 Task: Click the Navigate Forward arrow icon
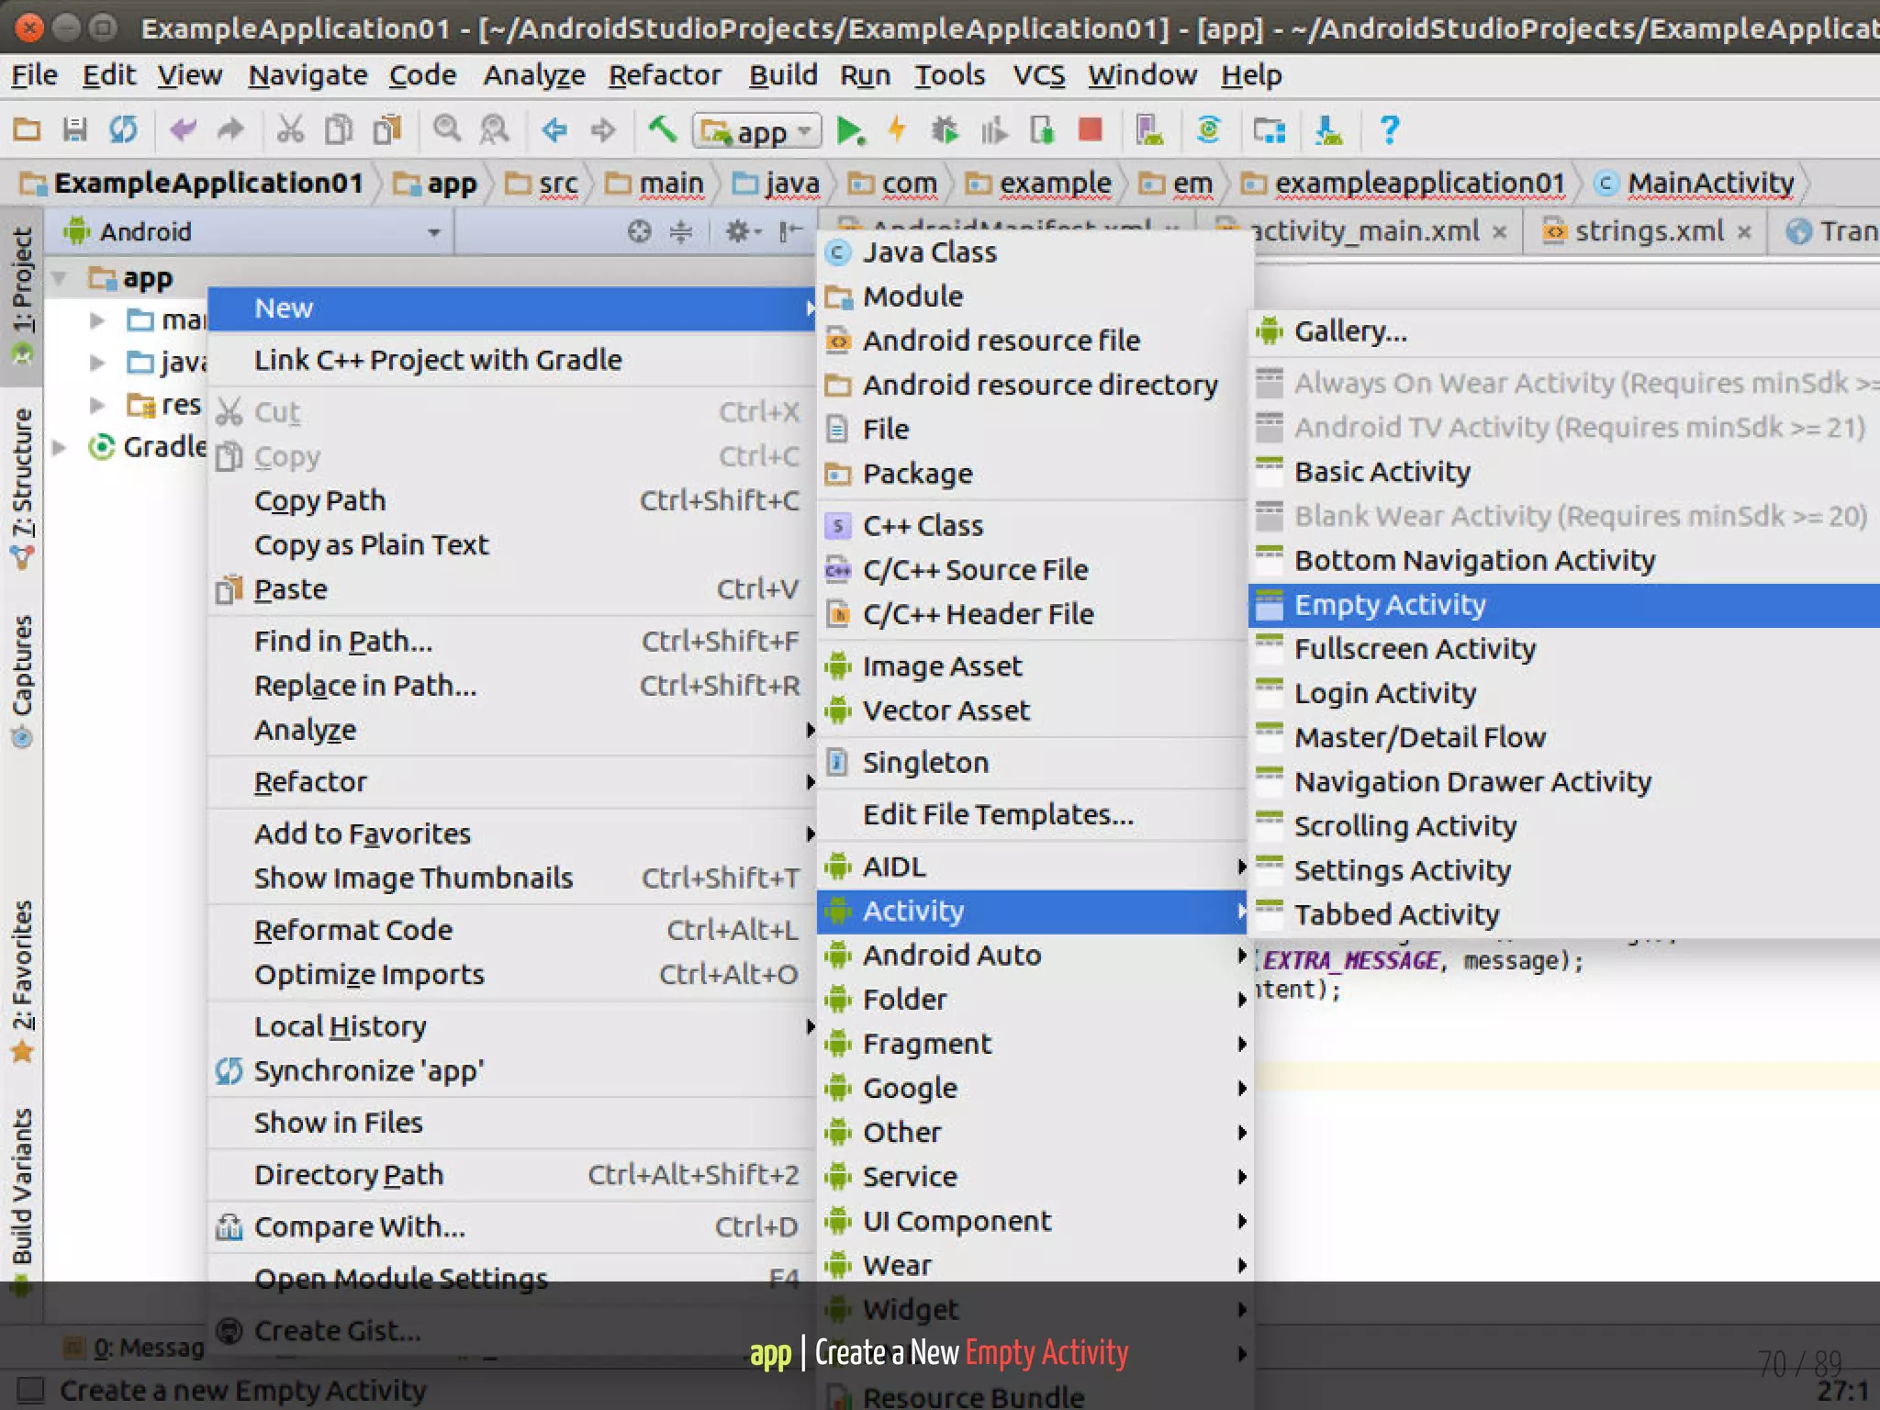click(x=603, y=130)
